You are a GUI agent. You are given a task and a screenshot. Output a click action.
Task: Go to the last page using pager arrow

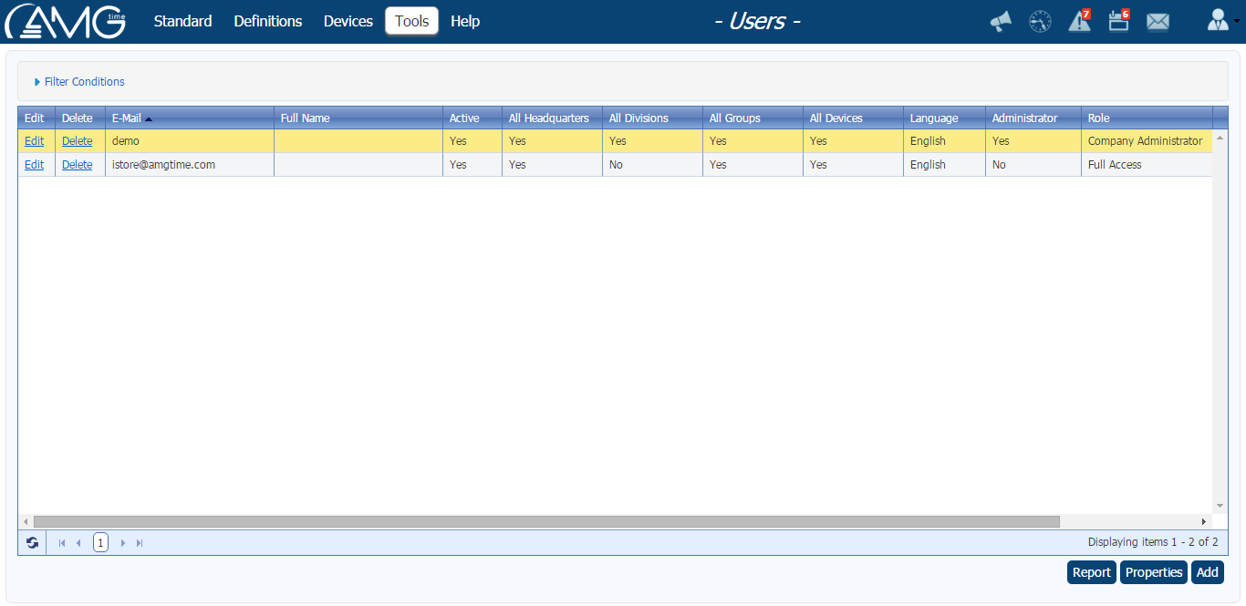click(x=140, y=543)
